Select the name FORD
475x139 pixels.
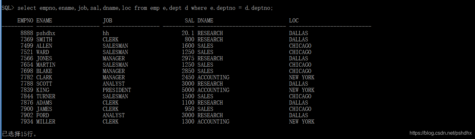click(x=43, y=115)
